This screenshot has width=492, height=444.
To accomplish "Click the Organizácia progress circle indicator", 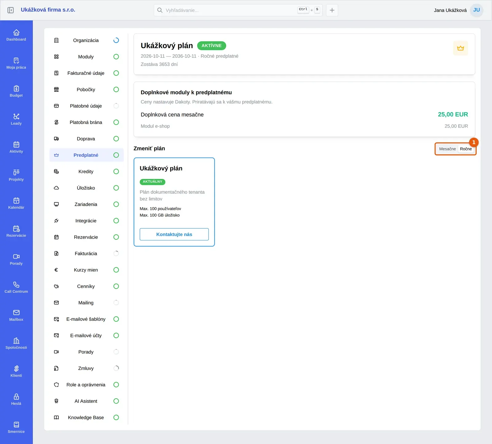I will tap(116, 40).
